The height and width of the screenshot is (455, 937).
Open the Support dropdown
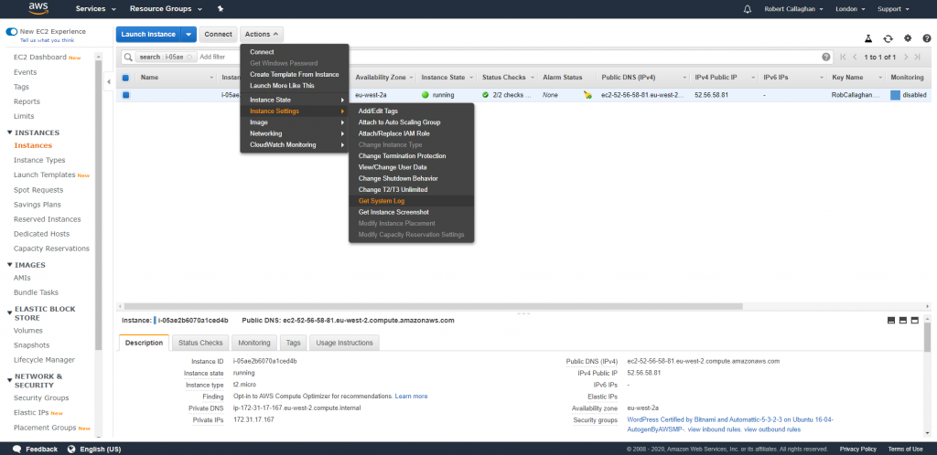pos(893,9)
